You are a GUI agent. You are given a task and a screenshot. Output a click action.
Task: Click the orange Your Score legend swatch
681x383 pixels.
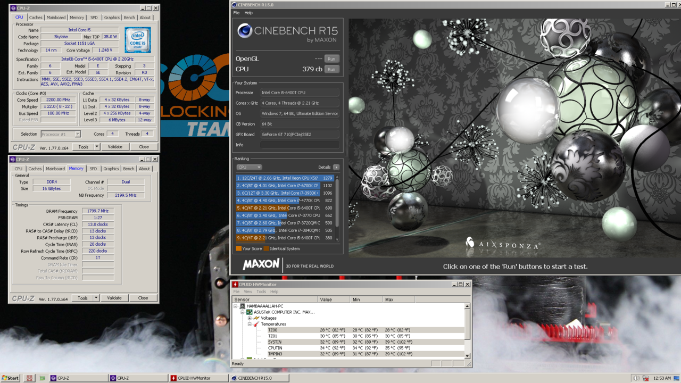tap(239, 248)
